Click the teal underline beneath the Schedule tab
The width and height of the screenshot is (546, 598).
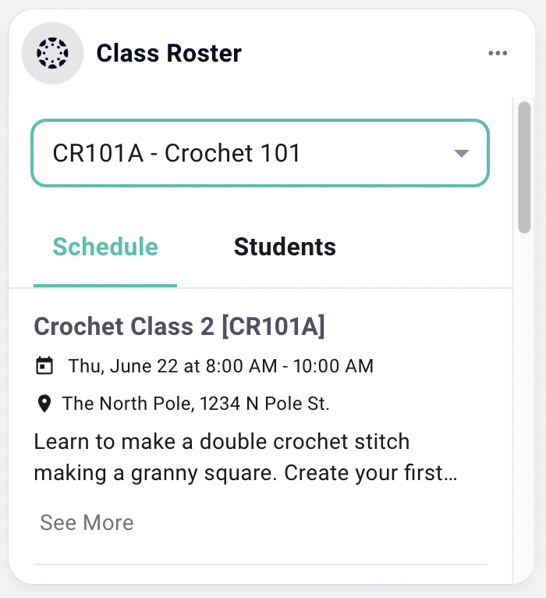point(105,286)
